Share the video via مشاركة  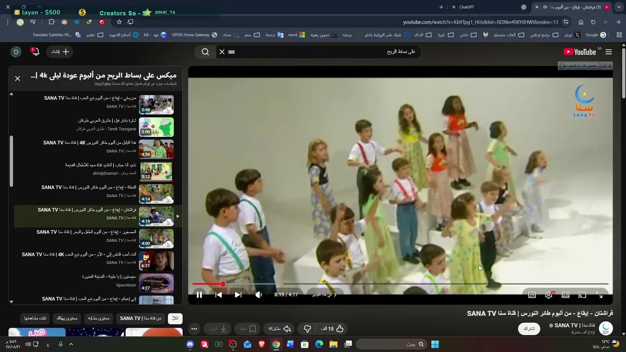[280, 329]
